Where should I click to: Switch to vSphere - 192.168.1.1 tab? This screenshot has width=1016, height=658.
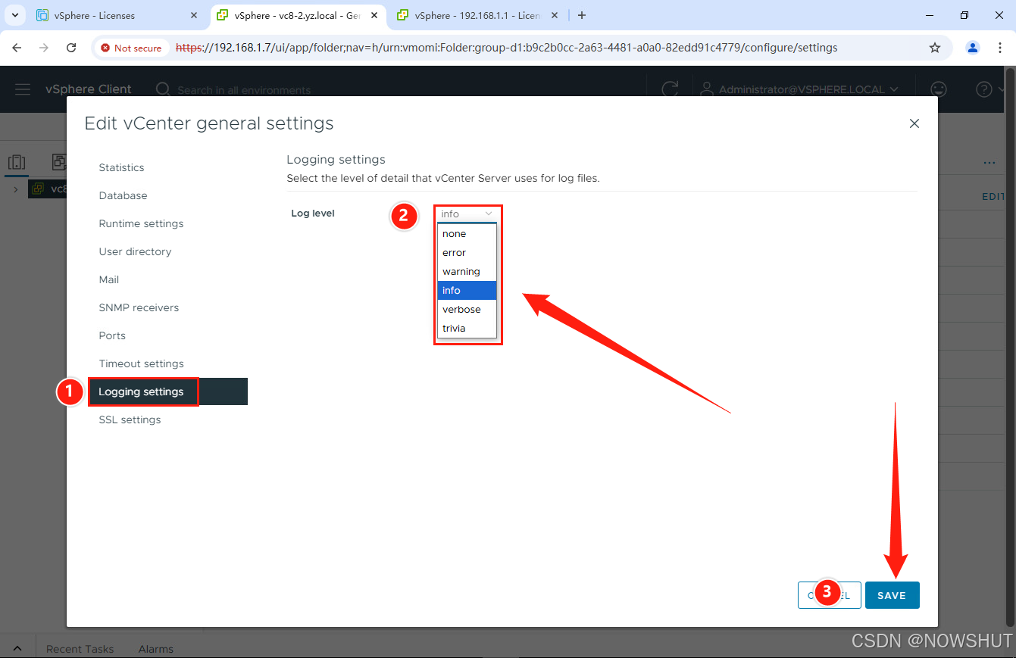[x=477, y=15]
